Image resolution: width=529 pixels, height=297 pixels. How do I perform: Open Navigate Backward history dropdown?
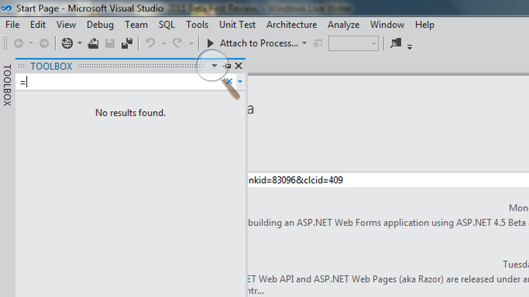[x=30, y=43]
